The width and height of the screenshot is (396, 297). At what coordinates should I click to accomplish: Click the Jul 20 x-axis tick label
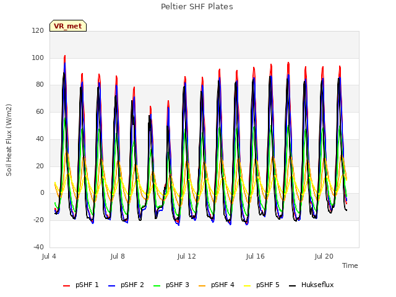[x=324, y=257]
